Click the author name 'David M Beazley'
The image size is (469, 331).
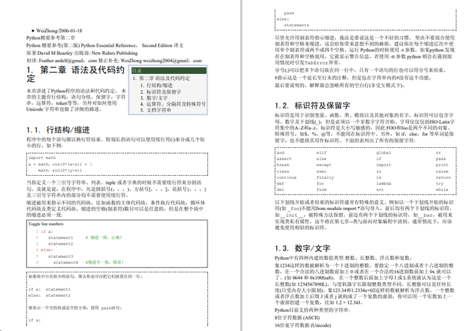coord(55,53)
